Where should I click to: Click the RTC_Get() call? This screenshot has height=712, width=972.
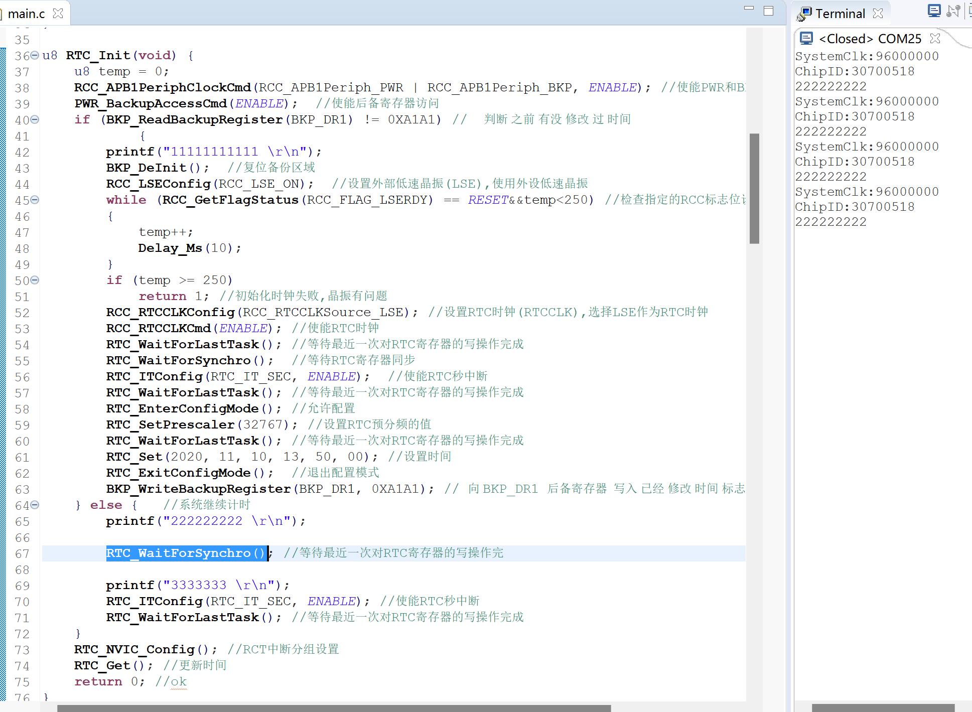[x=113, y=665]
